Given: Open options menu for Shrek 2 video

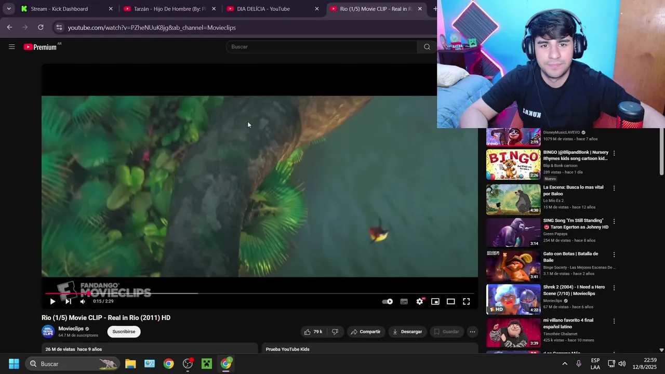Looking at the screenshot, I should (614, 288).
